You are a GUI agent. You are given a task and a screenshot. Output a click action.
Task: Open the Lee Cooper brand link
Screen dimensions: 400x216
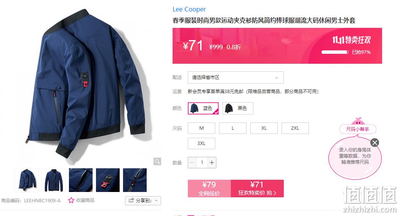pos(189,10)
